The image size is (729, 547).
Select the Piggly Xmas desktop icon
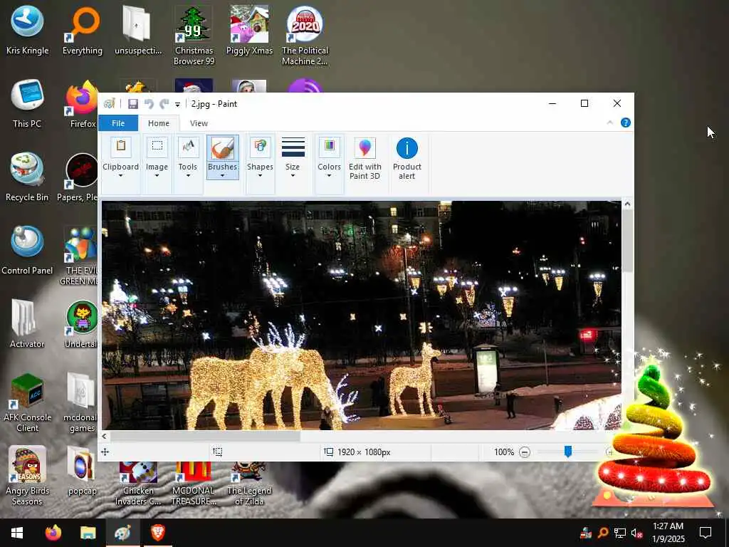pos(249,30)
